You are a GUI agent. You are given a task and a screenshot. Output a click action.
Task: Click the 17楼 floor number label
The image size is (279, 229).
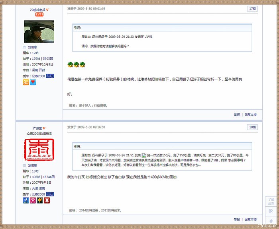pos(252,9)
